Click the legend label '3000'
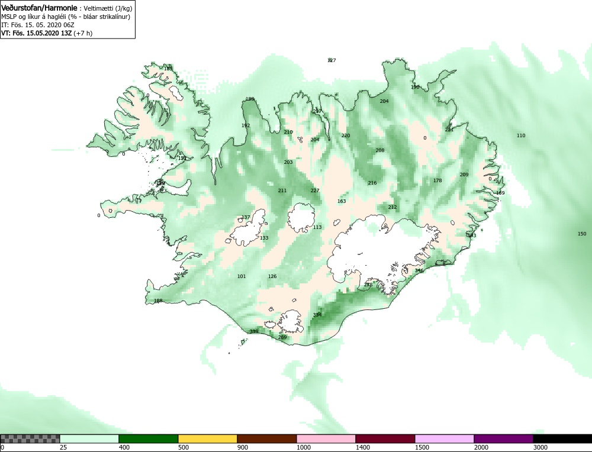This screenshot has width=592, height=452. (x=540, y=447)
